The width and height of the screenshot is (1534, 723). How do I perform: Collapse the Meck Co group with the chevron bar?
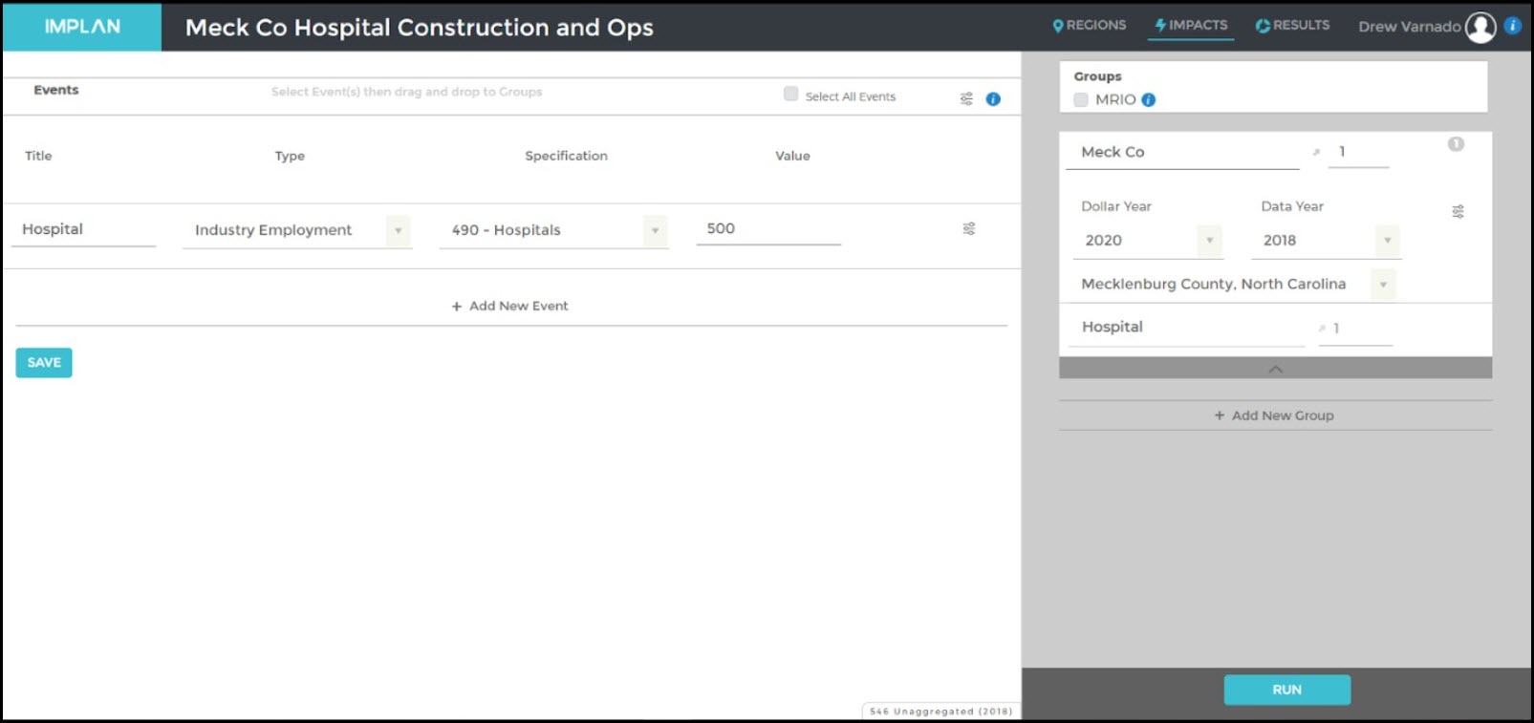tap(1275, 369)
